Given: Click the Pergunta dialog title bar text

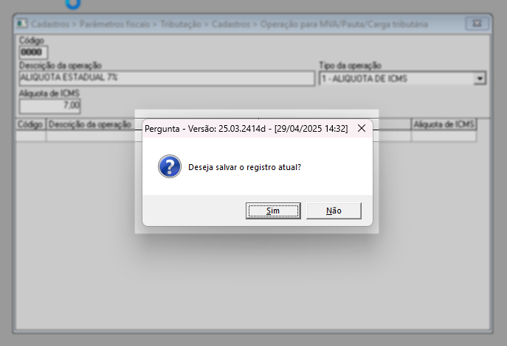Looking at the screenshot, I should pyautogui.click(x=246, y=129).
